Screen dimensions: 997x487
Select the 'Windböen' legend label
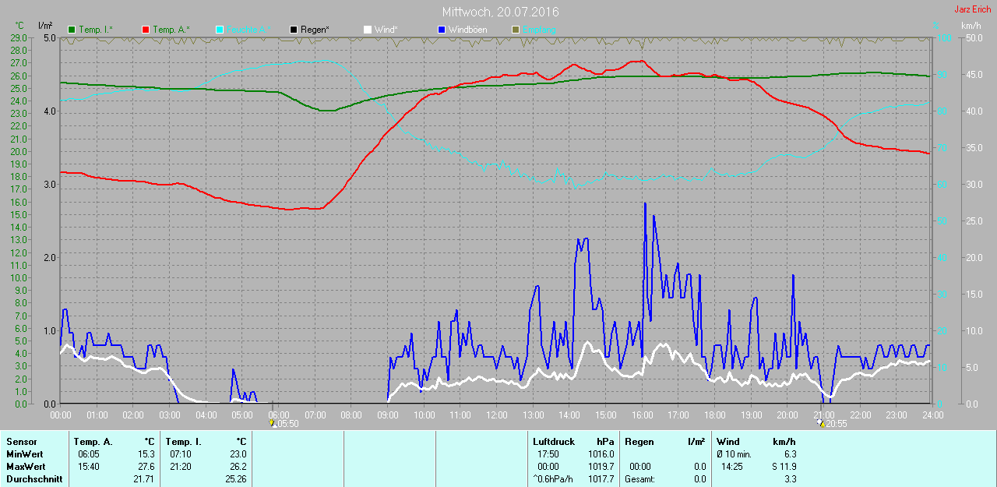point(467,30)
